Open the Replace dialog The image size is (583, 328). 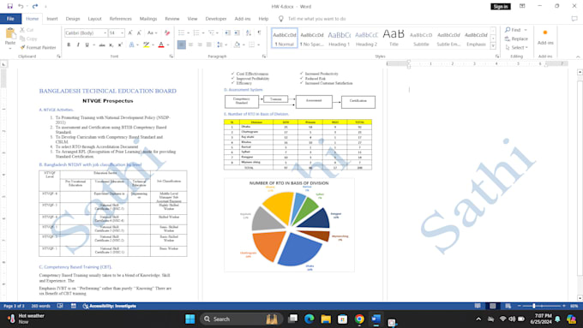click(516, 39)
